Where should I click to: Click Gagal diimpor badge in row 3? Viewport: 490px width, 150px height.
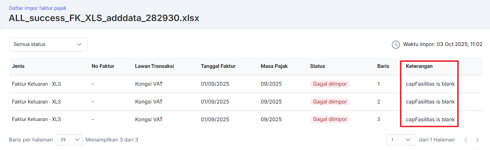click(330, 119)
